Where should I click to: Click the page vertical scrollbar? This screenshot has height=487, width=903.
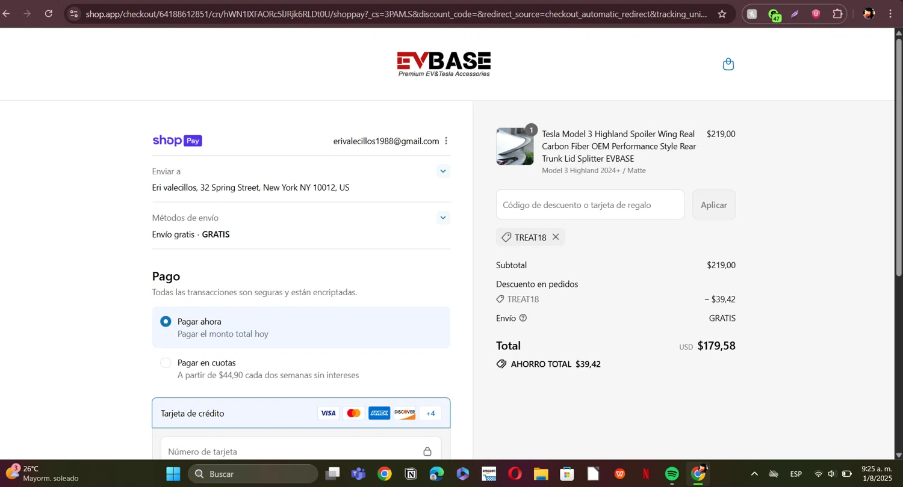899,156
